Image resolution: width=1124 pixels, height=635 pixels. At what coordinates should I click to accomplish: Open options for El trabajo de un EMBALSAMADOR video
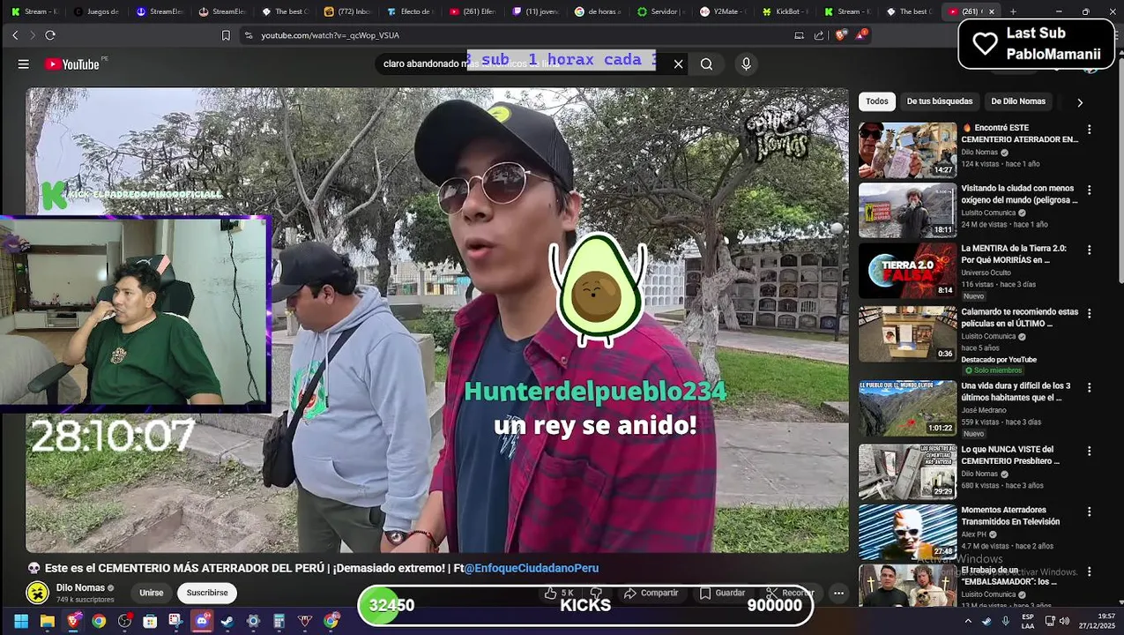tap(1089, 571)
